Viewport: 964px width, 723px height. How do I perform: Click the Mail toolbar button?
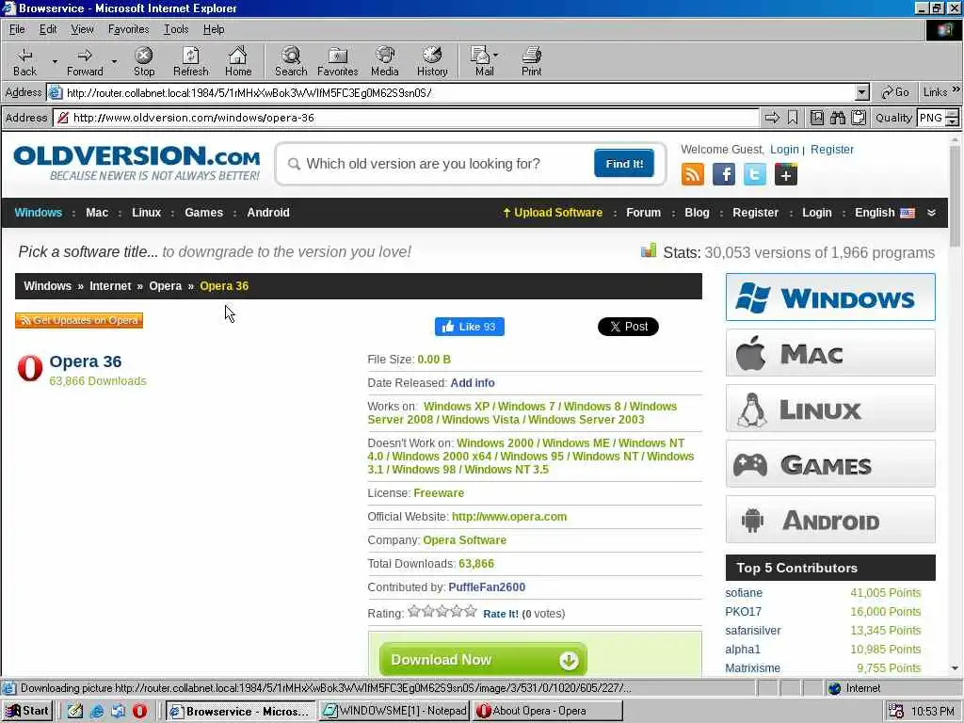[483, 61]
